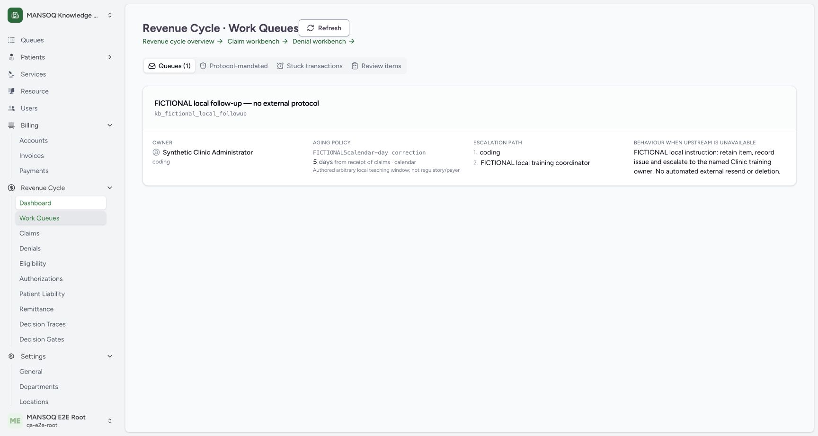818x436 pixels.
Task: Click the Users people icon
Action: pos(11,108)
